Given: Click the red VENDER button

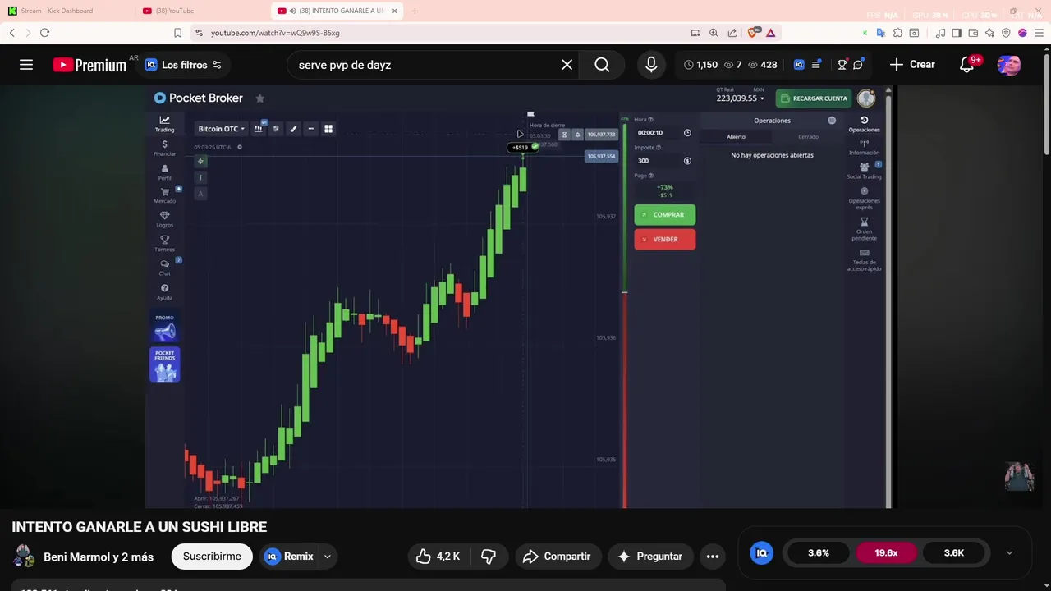Looking at the screenshot, I should point(664,240).
